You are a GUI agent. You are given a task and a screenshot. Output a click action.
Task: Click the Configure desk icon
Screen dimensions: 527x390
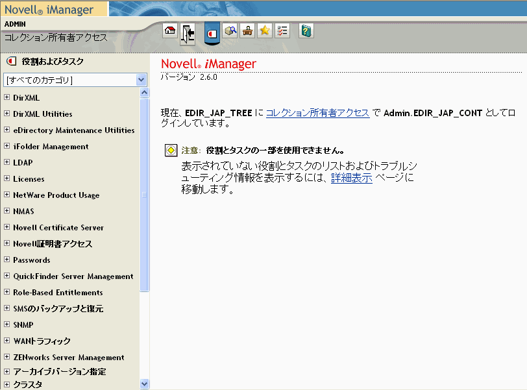248,31
